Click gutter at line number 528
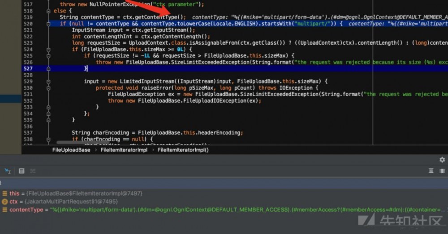The width and height of the screenshot is (448, 234). pos(28,75)
